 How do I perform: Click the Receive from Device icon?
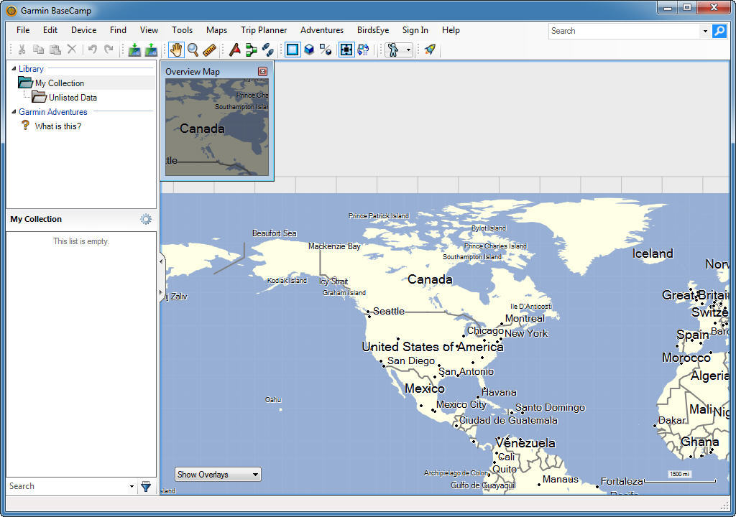coord(151,50)
